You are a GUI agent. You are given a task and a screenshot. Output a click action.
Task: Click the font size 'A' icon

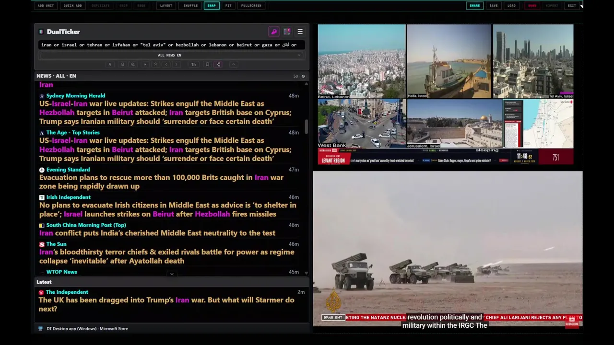[x=110, y=64]
